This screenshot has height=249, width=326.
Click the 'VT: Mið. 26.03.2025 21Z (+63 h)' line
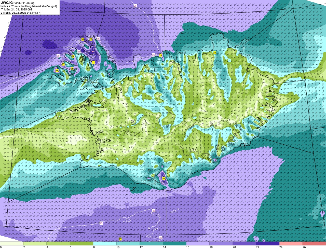(x=21, y=13)
